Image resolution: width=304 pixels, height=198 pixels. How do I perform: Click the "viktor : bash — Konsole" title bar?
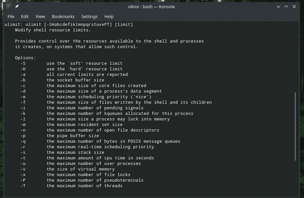click(x=151, y=7)
